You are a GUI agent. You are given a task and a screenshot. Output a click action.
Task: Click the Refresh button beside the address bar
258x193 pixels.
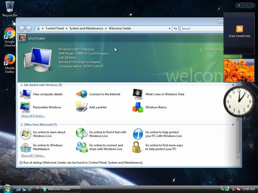pos(175,29)
